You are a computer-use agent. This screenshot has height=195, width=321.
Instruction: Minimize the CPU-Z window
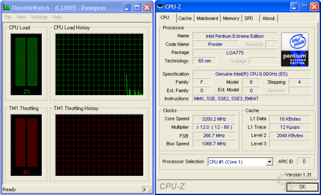pos(294,7)
